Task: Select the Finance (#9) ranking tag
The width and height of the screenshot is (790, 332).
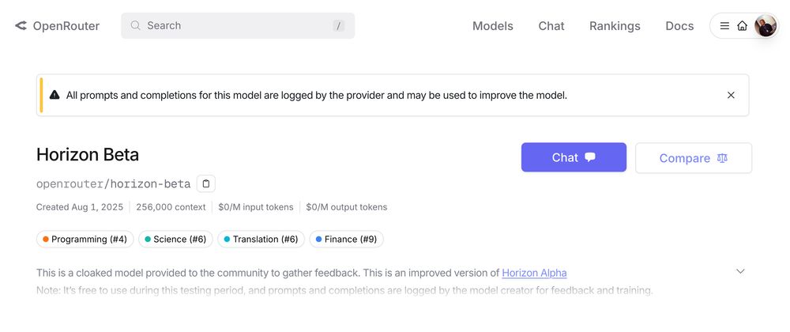Action: coord(346,240)
